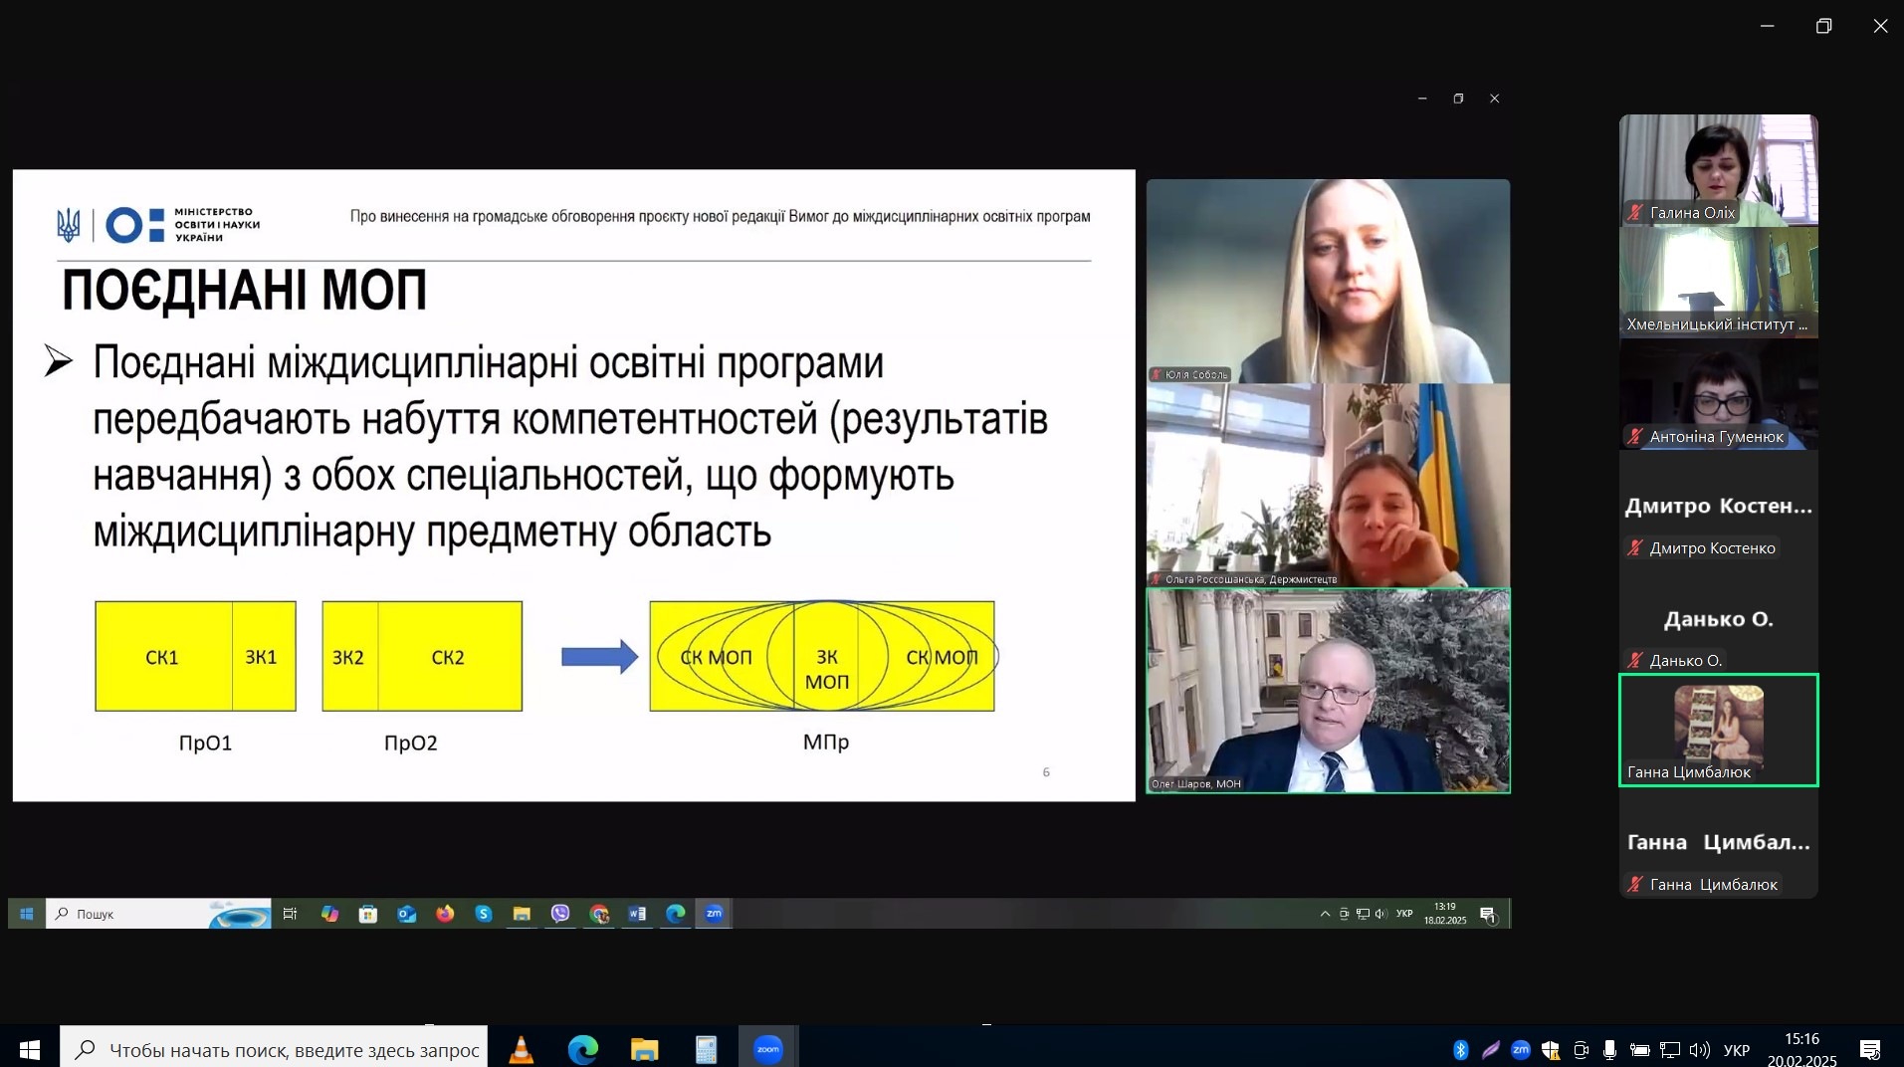Open the Start menu beside the Russian search box
This screenshot has width=1904, height=1067.
click(30, 1049)
